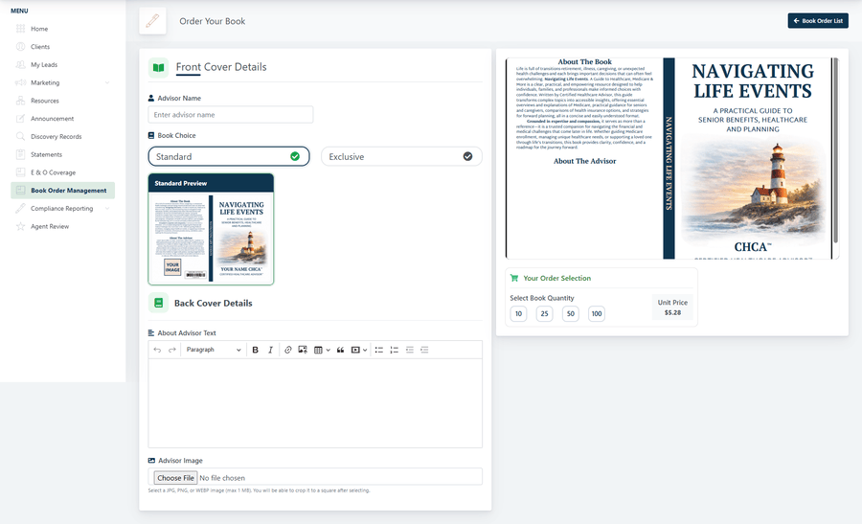Toggle bold formatting in the editor
The width and height of the screenshot is (862, 524).
255,350
